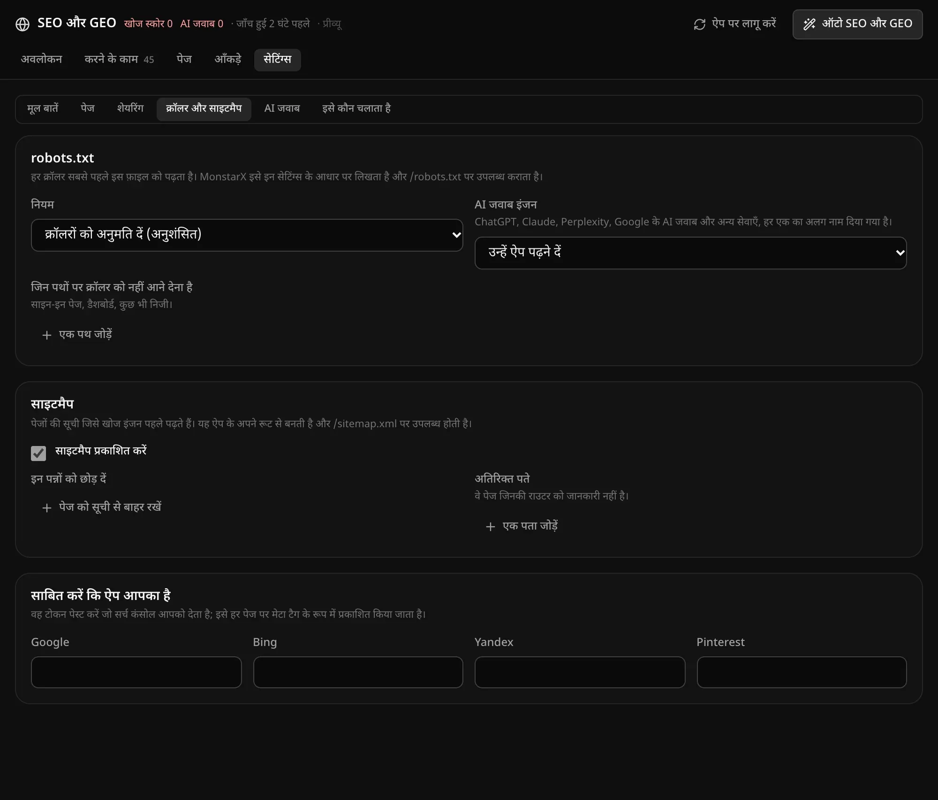The image size is (938, 800).
Task: Open the आँकड़े tab
Action: [x=228, y=60]
